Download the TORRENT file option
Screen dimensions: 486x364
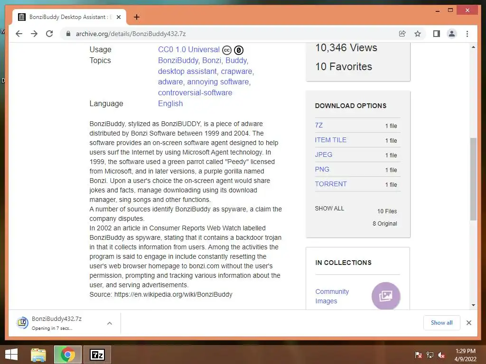[331, 184]
